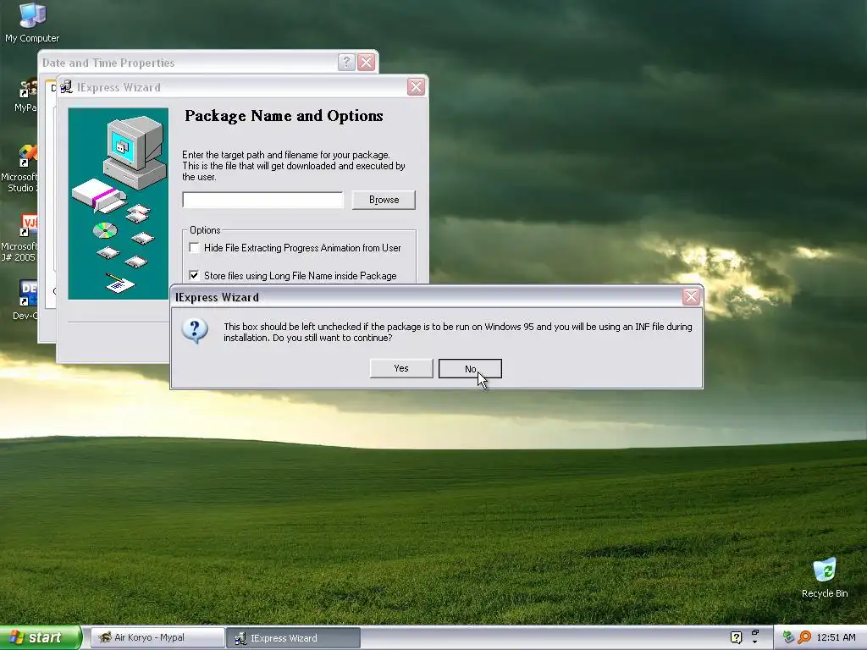Select the Dev-C++ desktop shortcut
Screen dimensions: 867x650
26,300
